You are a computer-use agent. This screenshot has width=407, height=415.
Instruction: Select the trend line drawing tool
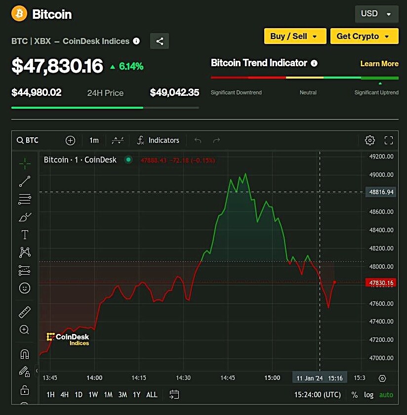click(x=25, y=182)
